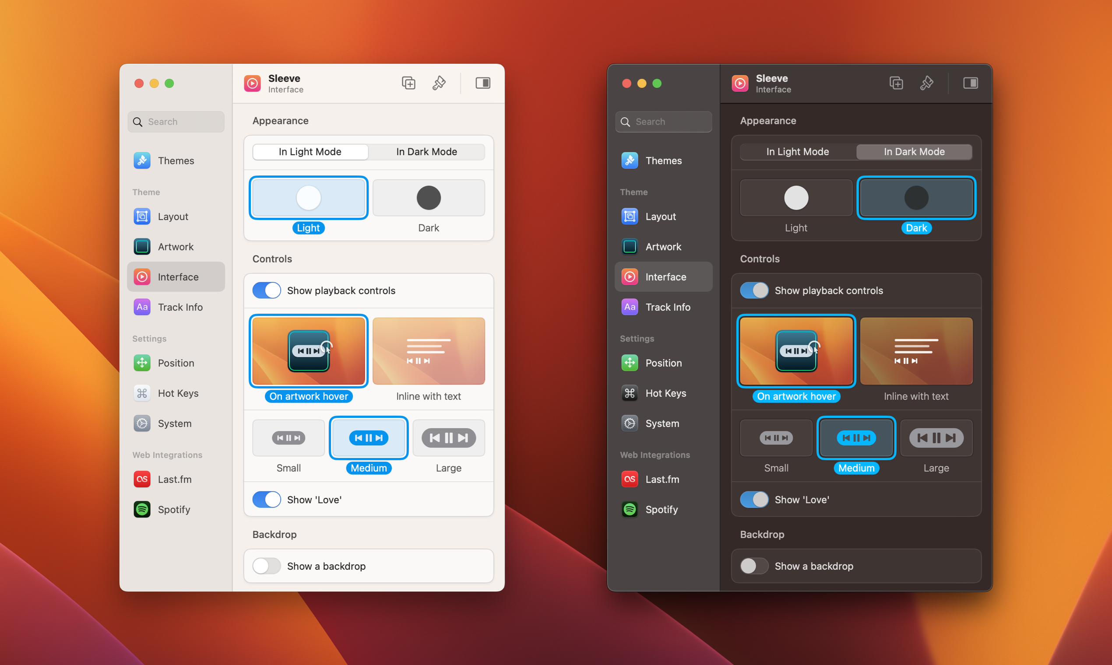Choose the Dark appearance swatch in light window
The image size is (1112, 665).
[428, 198]
